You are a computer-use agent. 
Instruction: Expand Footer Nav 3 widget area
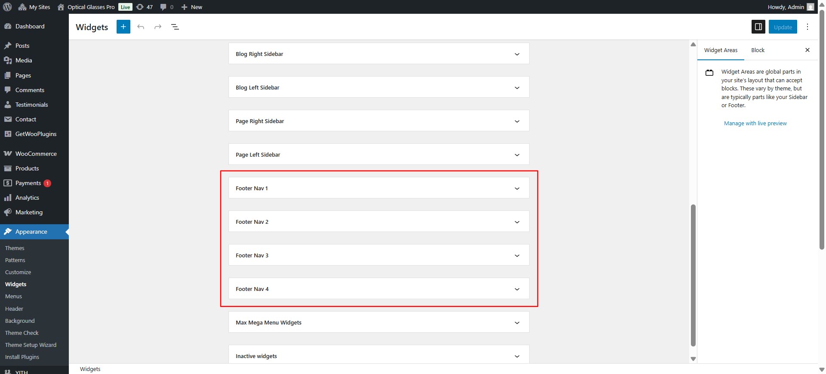pos(379,255)
